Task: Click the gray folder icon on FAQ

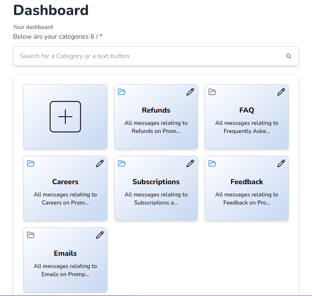Action: click(212, 92)
